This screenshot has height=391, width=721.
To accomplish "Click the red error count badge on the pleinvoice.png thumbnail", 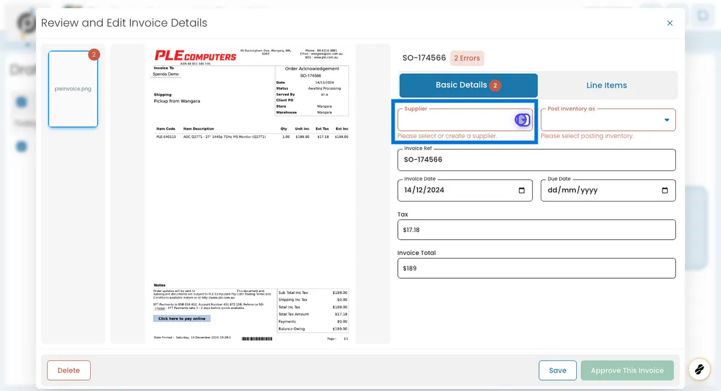I will (94, 55).
